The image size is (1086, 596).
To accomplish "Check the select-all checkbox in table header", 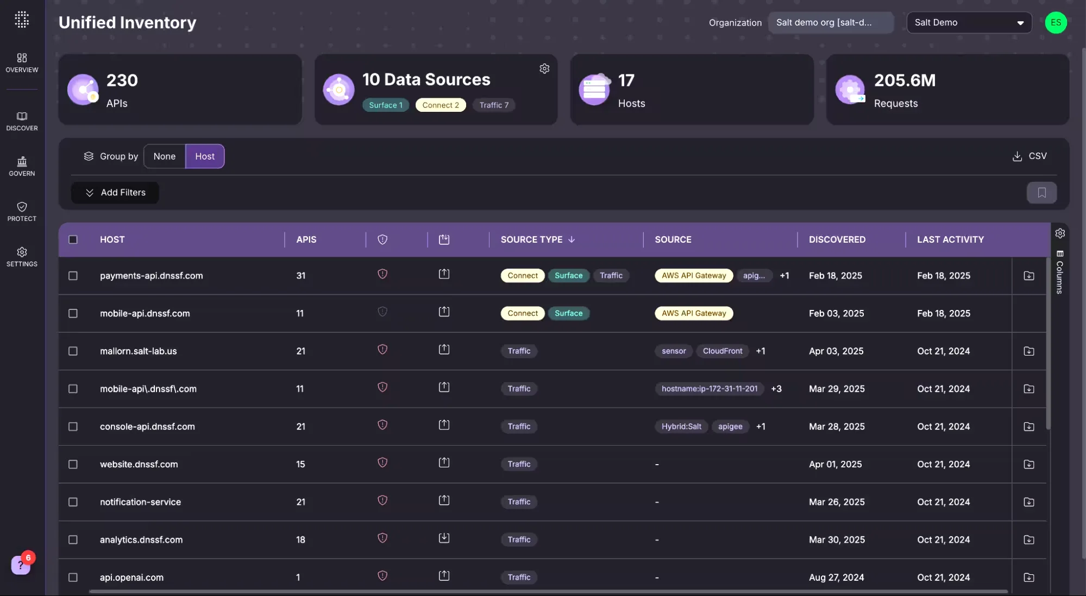I will point(73,239).
